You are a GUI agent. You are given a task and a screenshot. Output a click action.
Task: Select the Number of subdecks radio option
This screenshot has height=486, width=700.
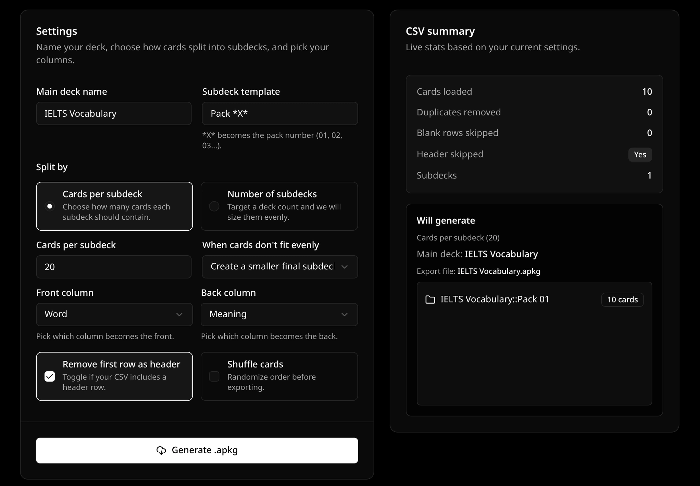214,206
